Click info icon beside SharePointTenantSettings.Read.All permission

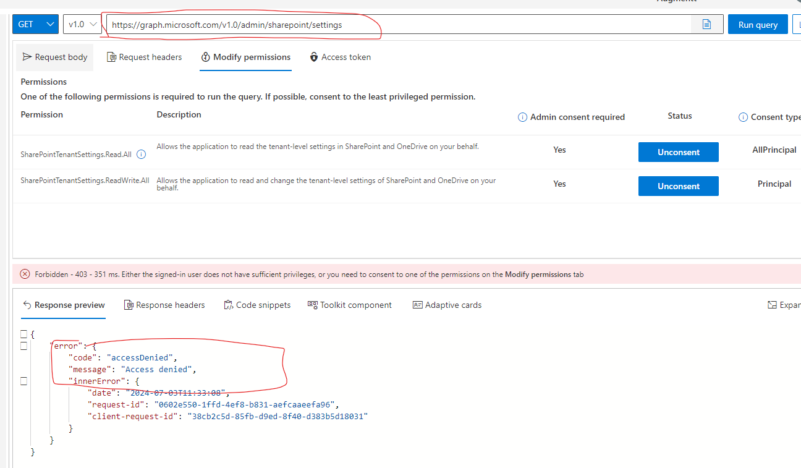142,154
